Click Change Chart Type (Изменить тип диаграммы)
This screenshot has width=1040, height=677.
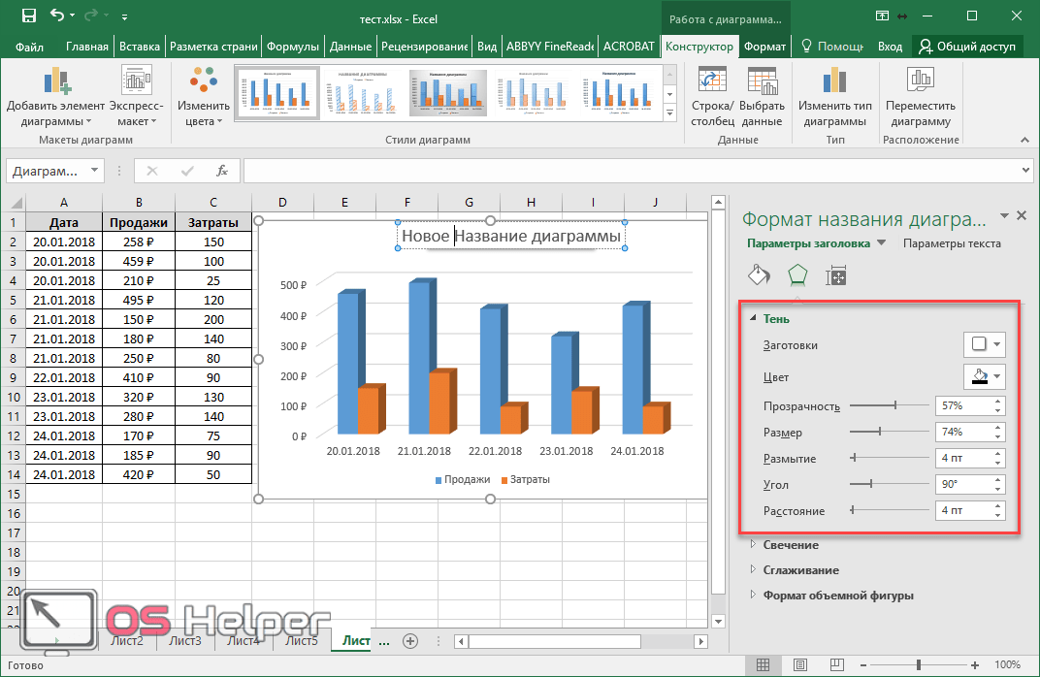pos(834,83)
